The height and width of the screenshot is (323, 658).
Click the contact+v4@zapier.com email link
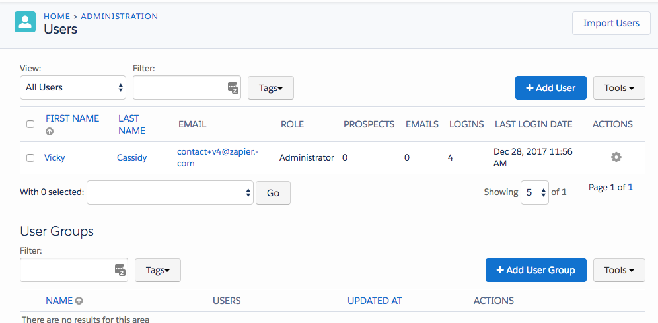pos(217,157)
